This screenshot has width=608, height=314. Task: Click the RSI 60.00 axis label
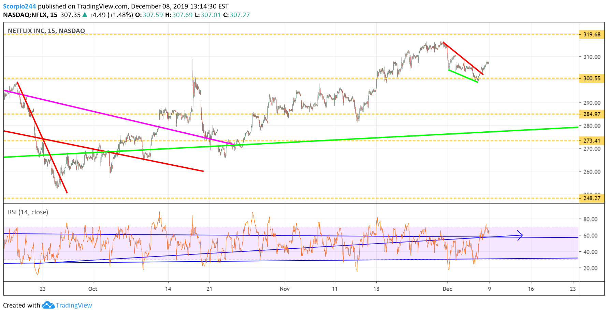pos(590,235)
